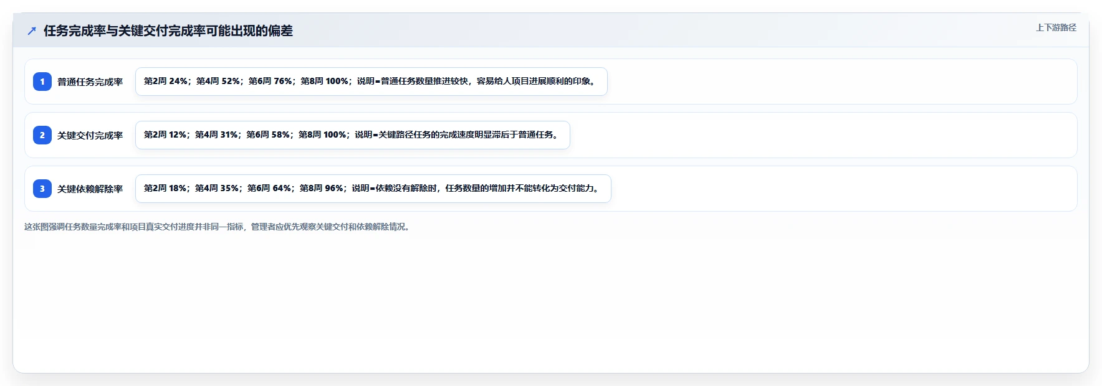This screenshot has height=386, width=1102.
Task: Click the data box starting 第2周 18%
Action: [x=373, y=189]
